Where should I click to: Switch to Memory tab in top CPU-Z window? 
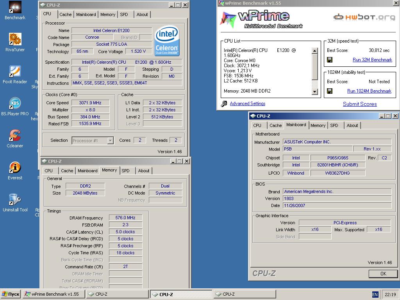(x=108, y=14)
